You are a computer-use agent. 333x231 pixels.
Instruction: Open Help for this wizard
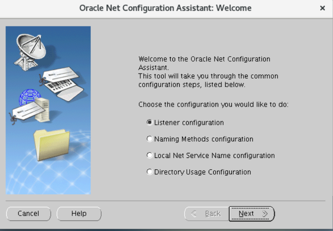click(78, 213)
